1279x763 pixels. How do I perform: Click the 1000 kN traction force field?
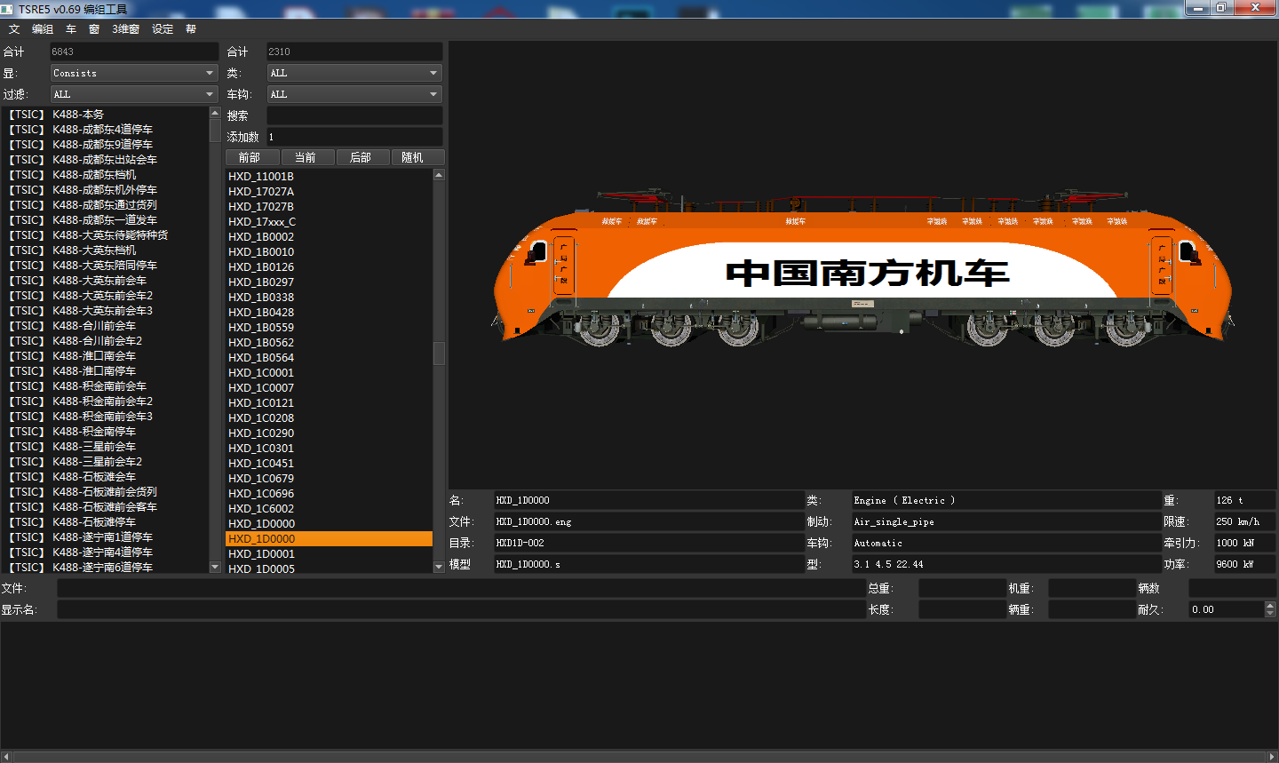coord(1244,543)
